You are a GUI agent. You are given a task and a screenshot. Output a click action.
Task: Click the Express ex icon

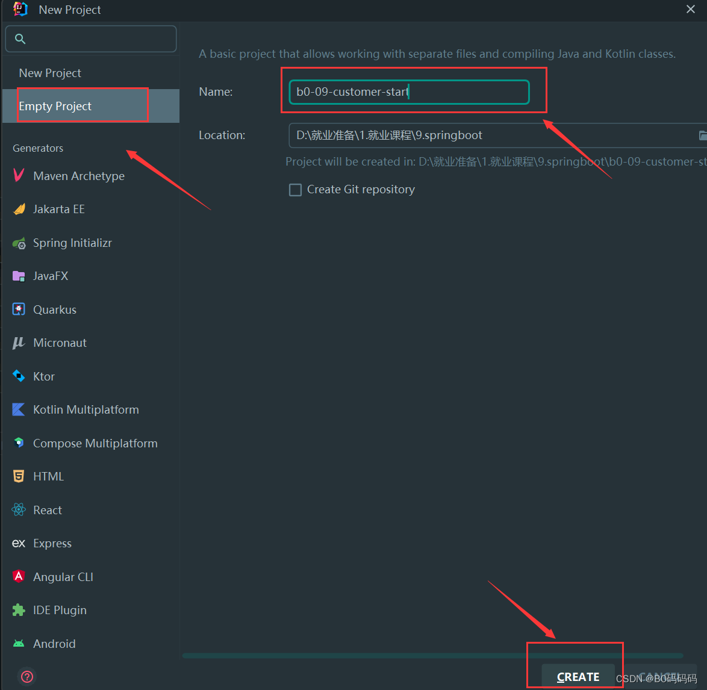tap(19, 544)
